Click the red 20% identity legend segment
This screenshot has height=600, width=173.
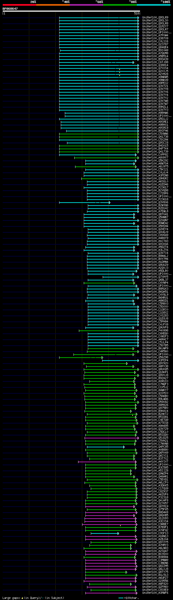click(x=19, y=5)
